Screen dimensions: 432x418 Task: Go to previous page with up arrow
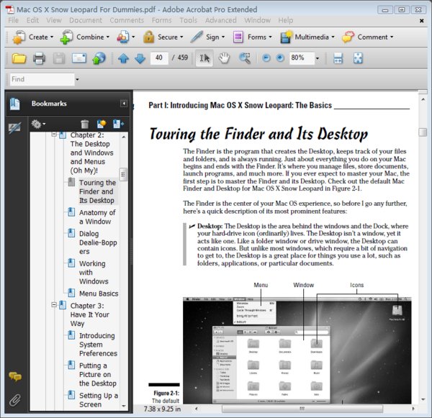pos(123,58)
